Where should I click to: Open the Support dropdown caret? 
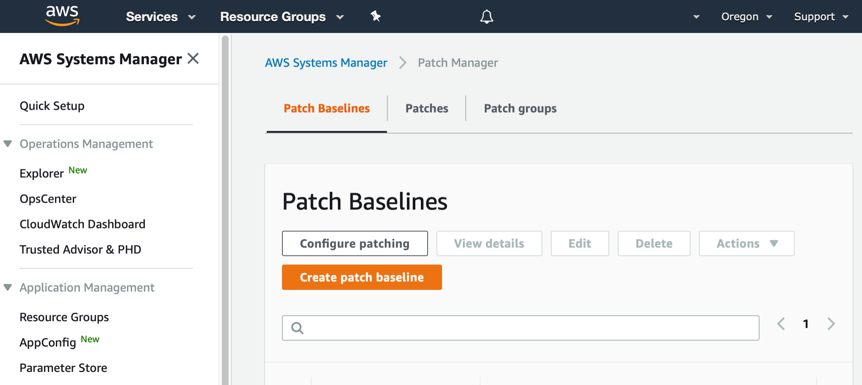point(845,17)
